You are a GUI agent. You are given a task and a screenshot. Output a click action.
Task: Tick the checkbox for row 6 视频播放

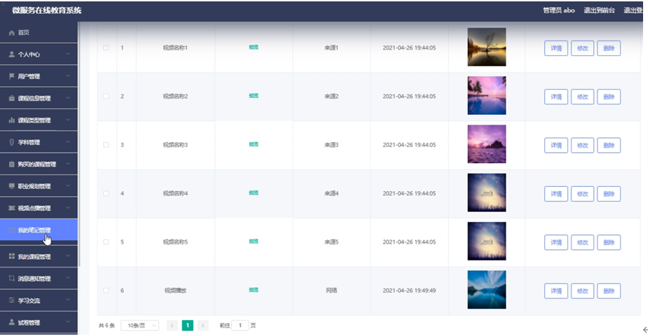click(x=106, y=290)
